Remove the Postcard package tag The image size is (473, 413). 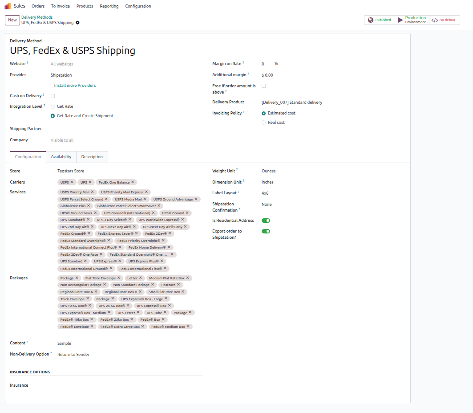(178, 285)
